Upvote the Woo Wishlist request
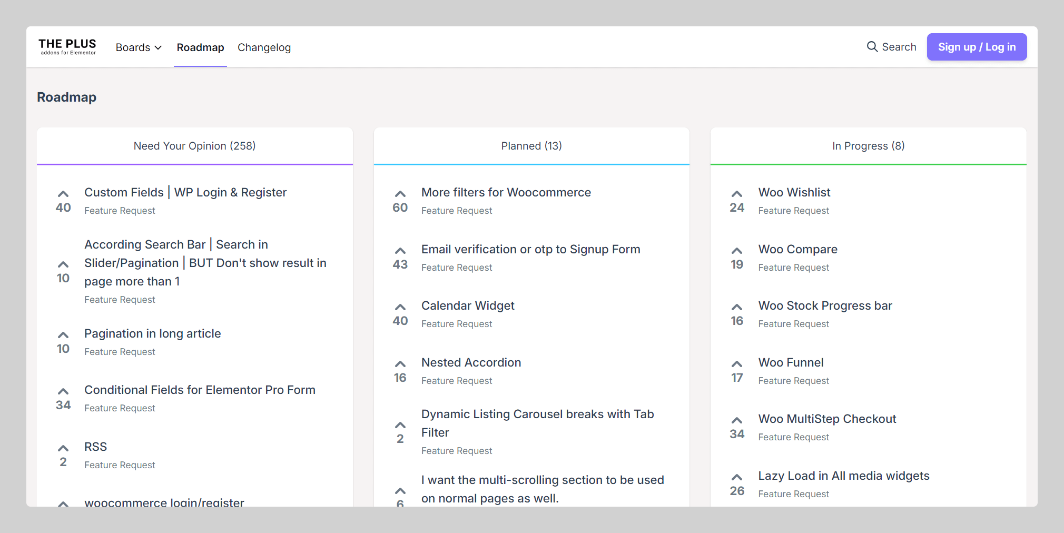The height and width of the screenshot is (533, 1064). click(x=737, y=194)
